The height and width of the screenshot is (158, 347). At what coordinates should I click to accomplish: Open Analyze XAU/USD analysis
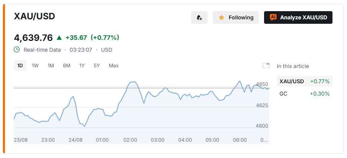pyautogui.click(x=298, y=17)
